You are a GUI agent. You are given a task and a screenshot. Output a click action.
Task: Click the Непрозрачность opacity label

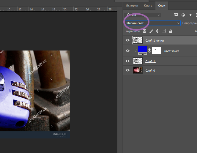(190, 23)
